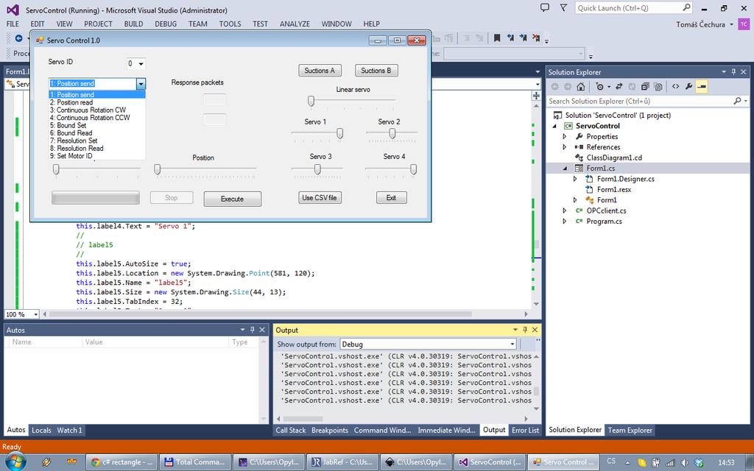
Task: Click Suctions A button
Action: coord(320,71)
